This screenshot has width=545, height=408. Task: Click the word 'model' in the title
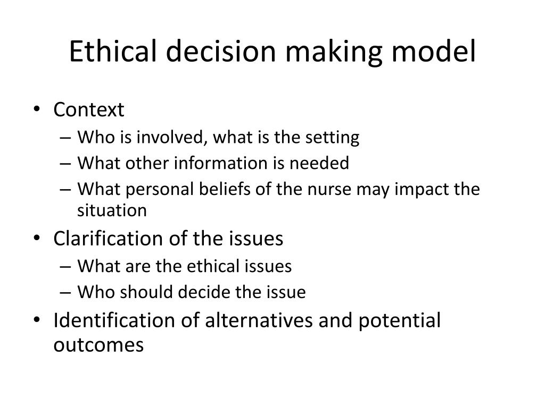click(433, 50)
